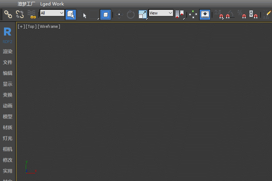272x181 pixels.
Task: Open the Rectangular Selection Region flyout
Action: click(x=94, y=14)
